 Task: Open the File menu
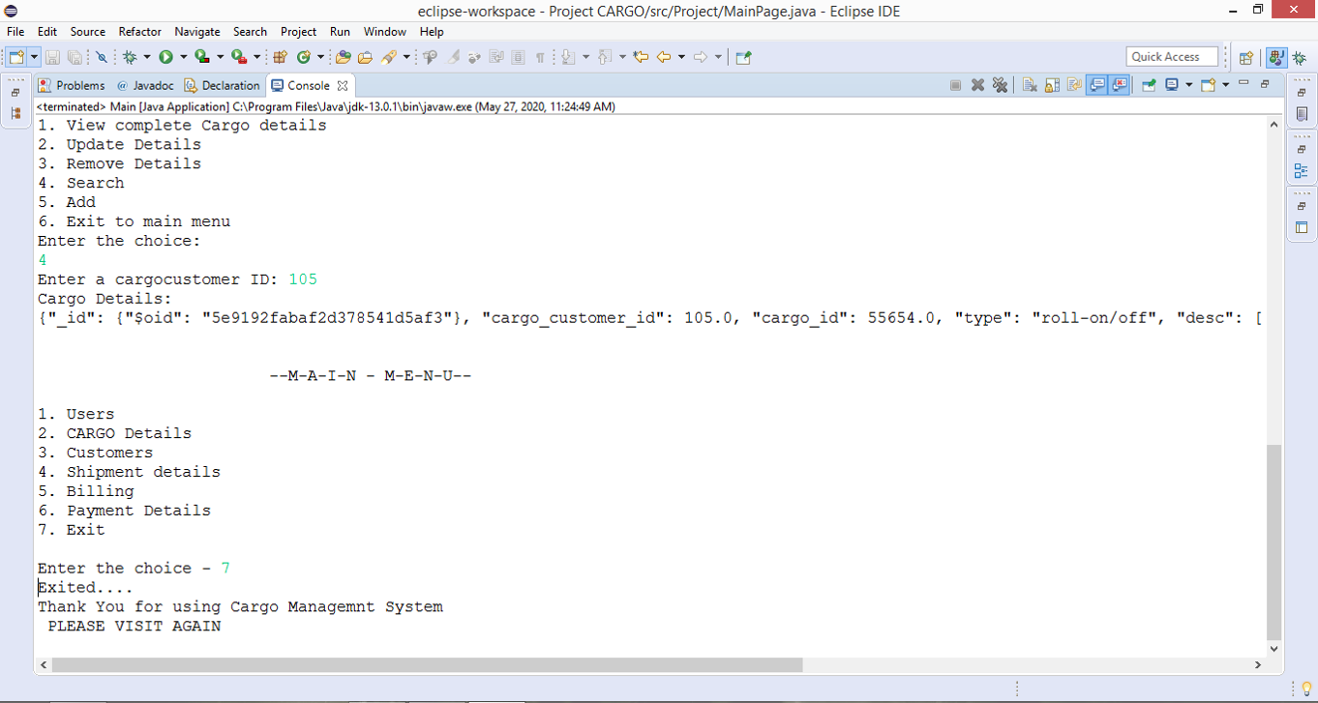(15, 32)
